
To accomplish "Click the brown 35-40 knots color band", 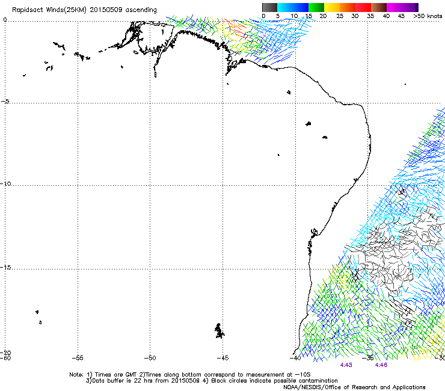I will click(x=379, y=7).
